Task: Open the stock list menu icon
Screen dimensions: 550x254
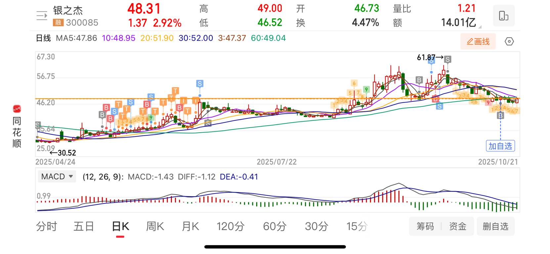Action: click(42, 16)
